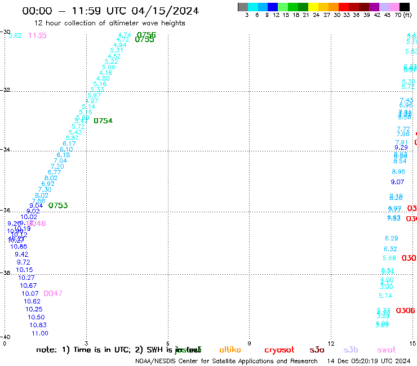Click the red cryosat satellite label
This screenshot has width=417, height=366.
280,350
